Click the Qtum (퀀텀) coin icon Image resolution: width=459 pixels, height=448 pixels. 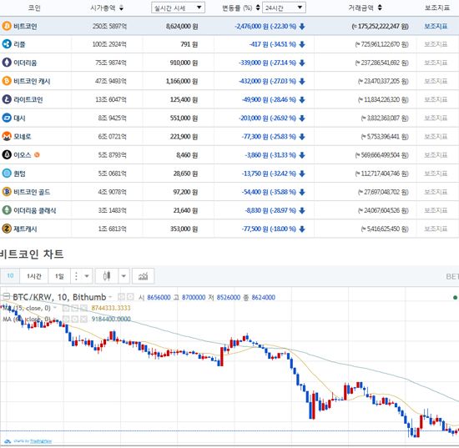pos(7,174)
